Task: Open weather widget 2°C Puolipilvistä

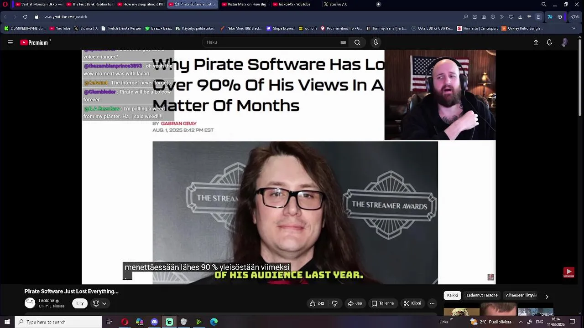Action: point(490,322)
